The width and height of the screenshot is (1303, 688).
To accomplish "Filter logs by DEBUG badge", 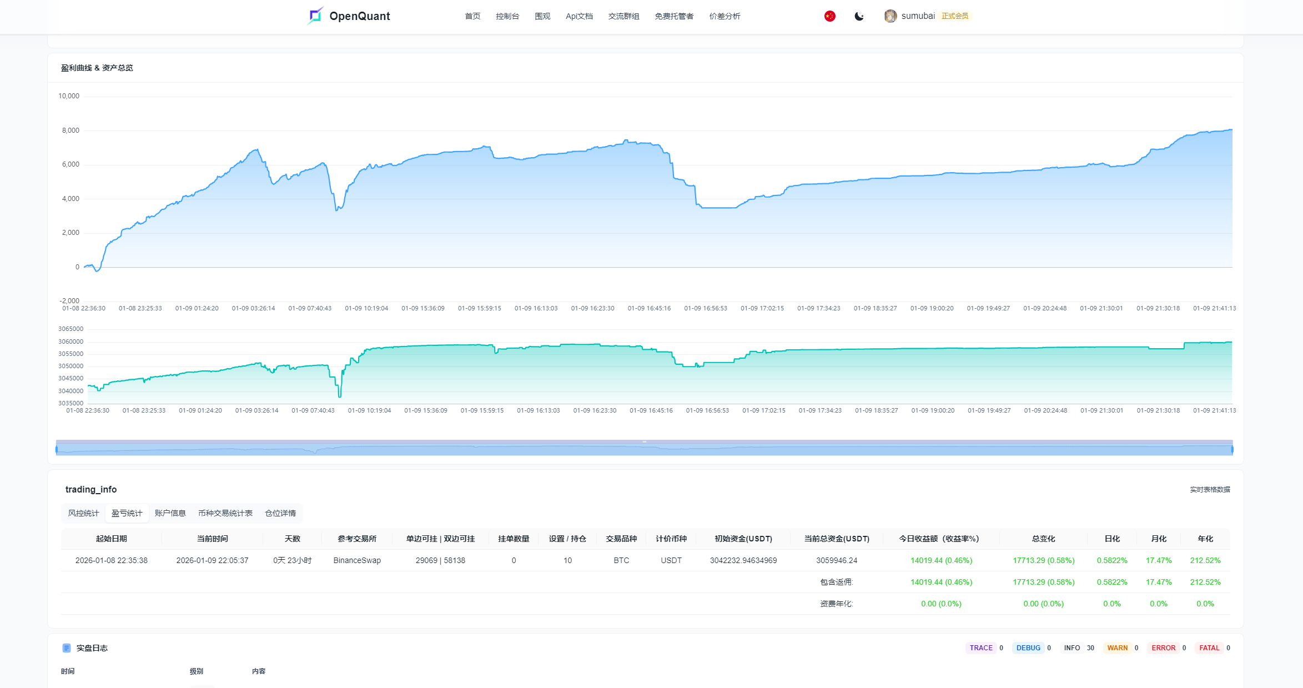I will pos(1028,648).
